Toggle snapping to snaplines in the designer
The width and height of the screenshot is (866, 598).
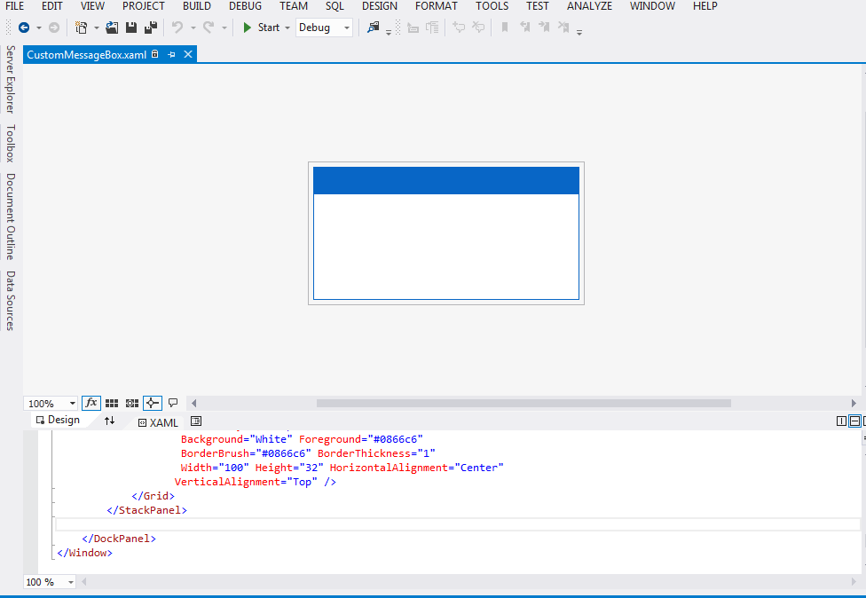click(x=152, y=403)
